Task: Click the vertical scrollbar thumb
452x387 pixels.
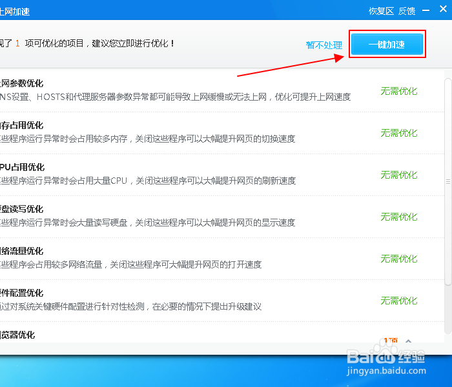Action: pyautogui.click(x=448, y=181)
